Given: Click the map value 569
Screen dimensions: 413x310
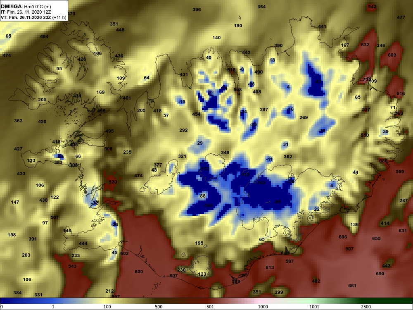Looking at the screenshot, I should tap(400, 172).
